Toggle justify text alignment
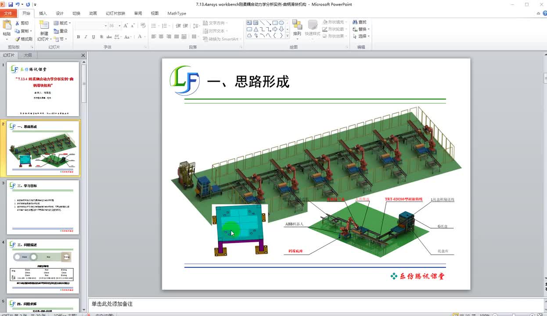 [x=176, y=37]
